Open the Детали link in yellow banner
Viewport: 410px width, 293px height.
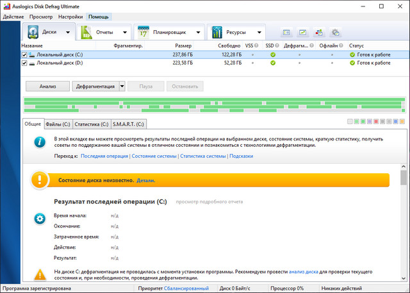145,181
